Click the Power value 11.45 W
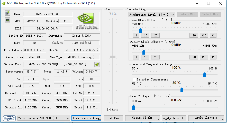 (62, 71)
